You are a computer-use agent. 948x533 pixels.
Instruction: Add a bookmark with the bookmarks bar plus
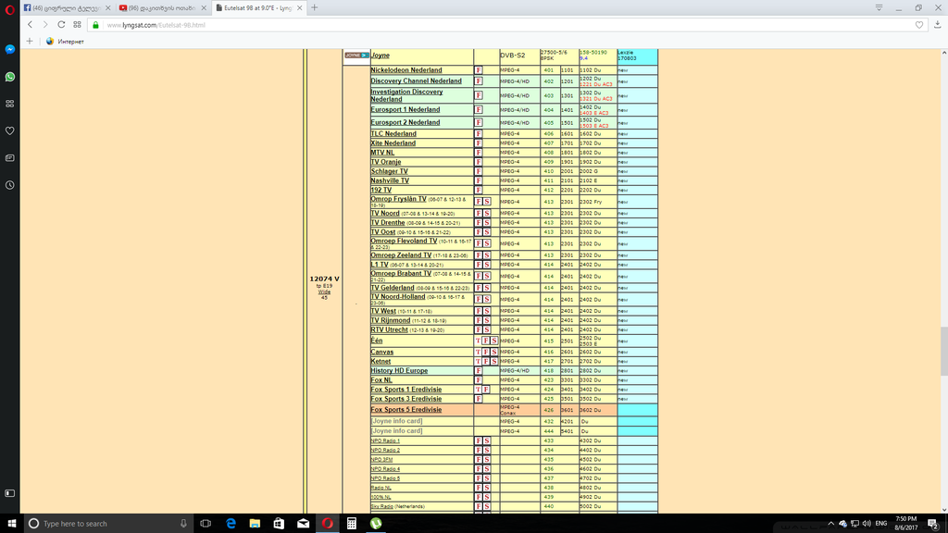point(29,41)
